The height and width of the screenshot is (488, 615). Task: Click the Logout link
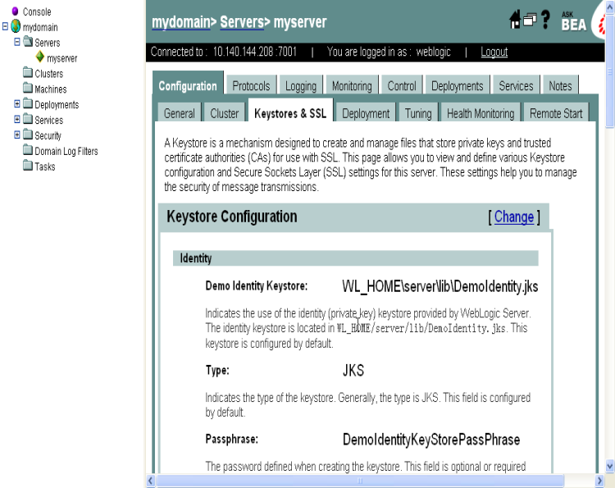pos(494,52)
